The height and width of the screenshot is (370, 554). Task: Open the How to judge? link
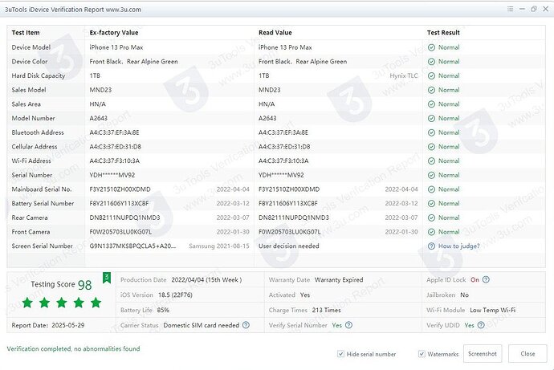459,246
